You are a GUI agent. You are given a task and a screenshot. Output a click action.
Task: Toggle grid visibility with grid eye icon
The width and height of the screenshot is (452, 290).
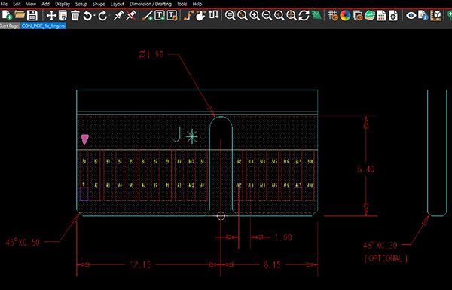pyautogui.click(x=333, y=15)
